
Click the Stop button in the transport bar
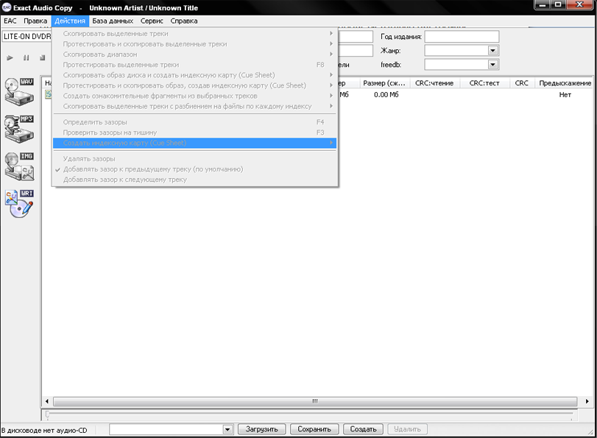point(42,58)
